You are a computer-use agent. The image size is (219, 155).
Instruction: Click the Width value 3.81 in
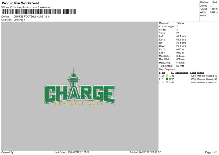click(x=214, y=12)
